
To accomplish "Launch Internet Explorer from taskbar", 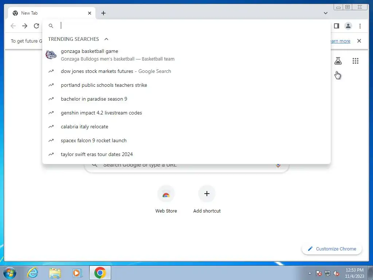I will click(32, 273).
